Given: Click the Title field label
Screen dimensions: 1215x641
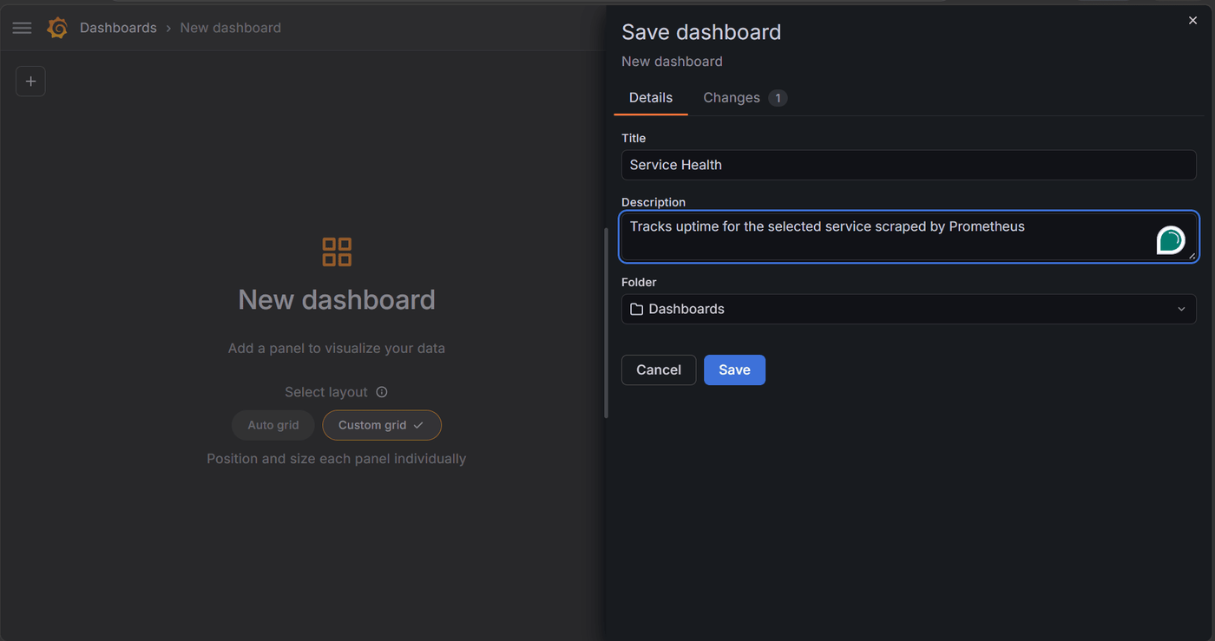Looking at the screenshot, I should coord(634,138).
